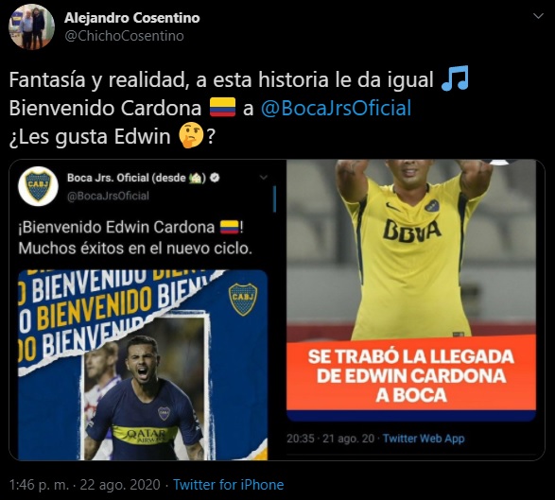Expand the chevron in the embedded Boca tweet

click(x=264, y=178)
